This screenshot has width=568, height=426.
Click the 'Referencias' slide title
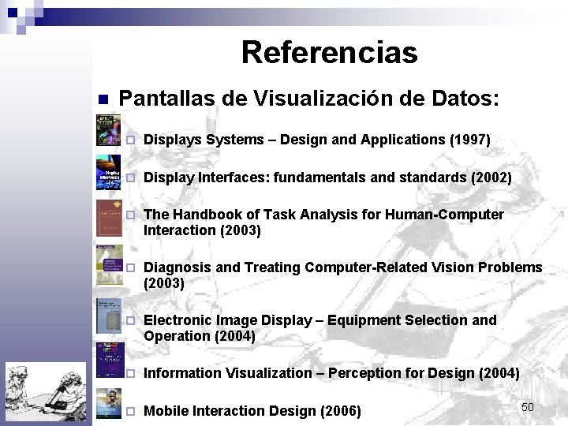coord(329,52)
